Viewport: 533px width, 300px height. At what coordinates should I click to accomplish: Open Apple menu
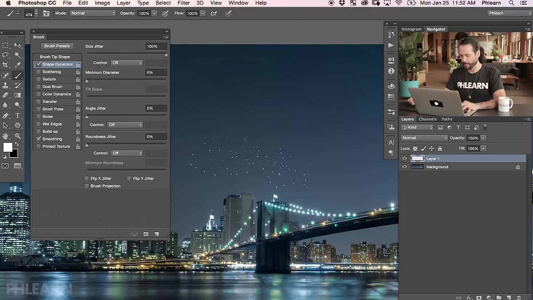8,3
